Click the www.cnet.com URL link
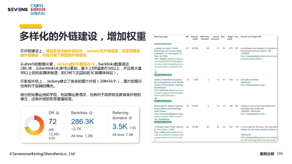 [x=168, y=135]
